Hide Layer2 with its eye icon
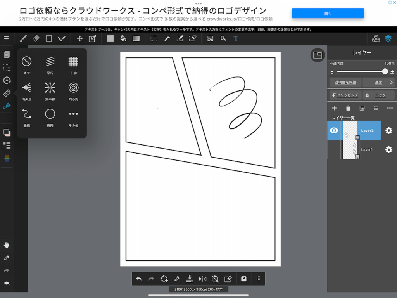This screenshot has height=298, width=397. click(x=334, y=130)
